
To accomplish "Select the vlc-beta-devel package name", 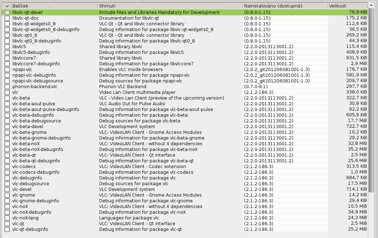I will pos(28,127).
